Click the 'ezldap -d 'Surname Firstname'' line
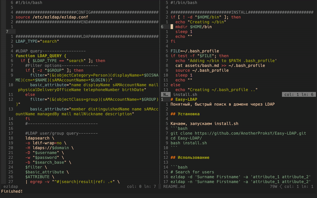Screen dimensions: 317x198 click(x=241, y=177)
